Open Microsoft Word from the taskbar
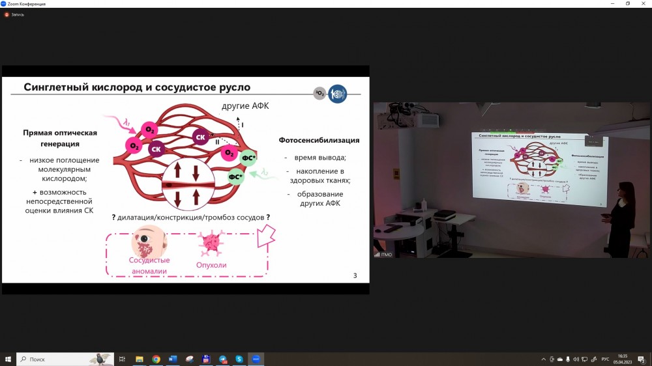This screenshot has width=652, height=366. (173, 359)
